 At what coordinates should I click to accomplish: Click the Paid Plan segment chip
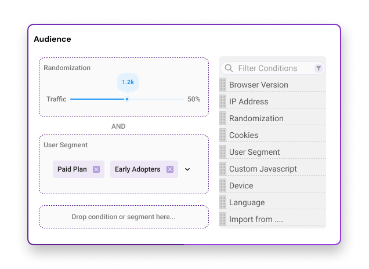(x=72, y=169)
